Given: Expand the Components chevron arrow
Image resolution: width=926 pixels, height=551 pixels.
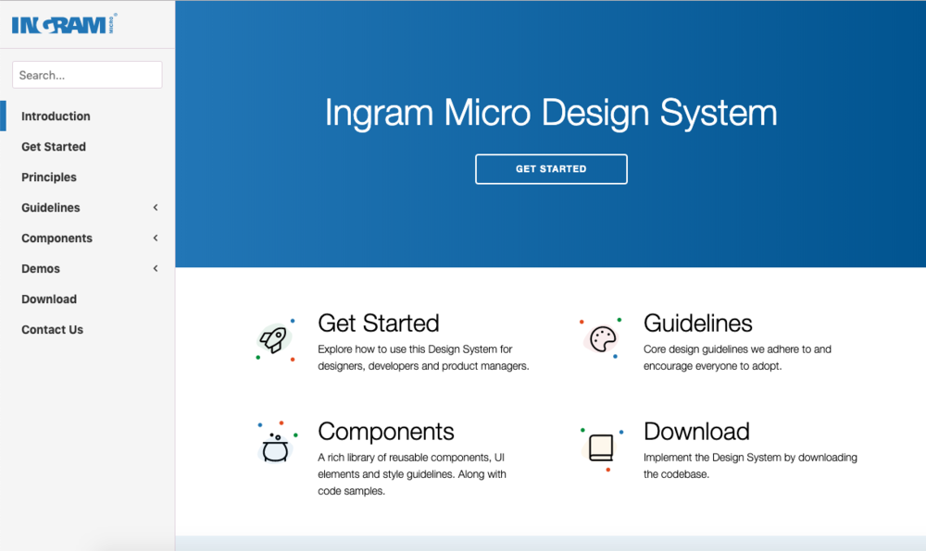Looking at the screenshot, I should coord(156,239).
